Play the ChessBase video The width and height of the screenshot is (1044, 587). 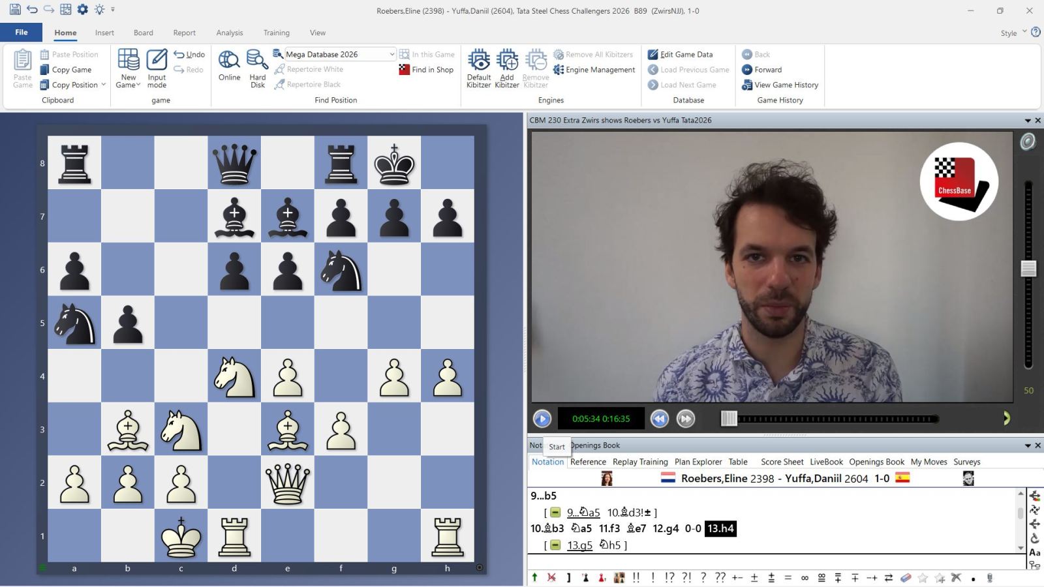(542, 419)
